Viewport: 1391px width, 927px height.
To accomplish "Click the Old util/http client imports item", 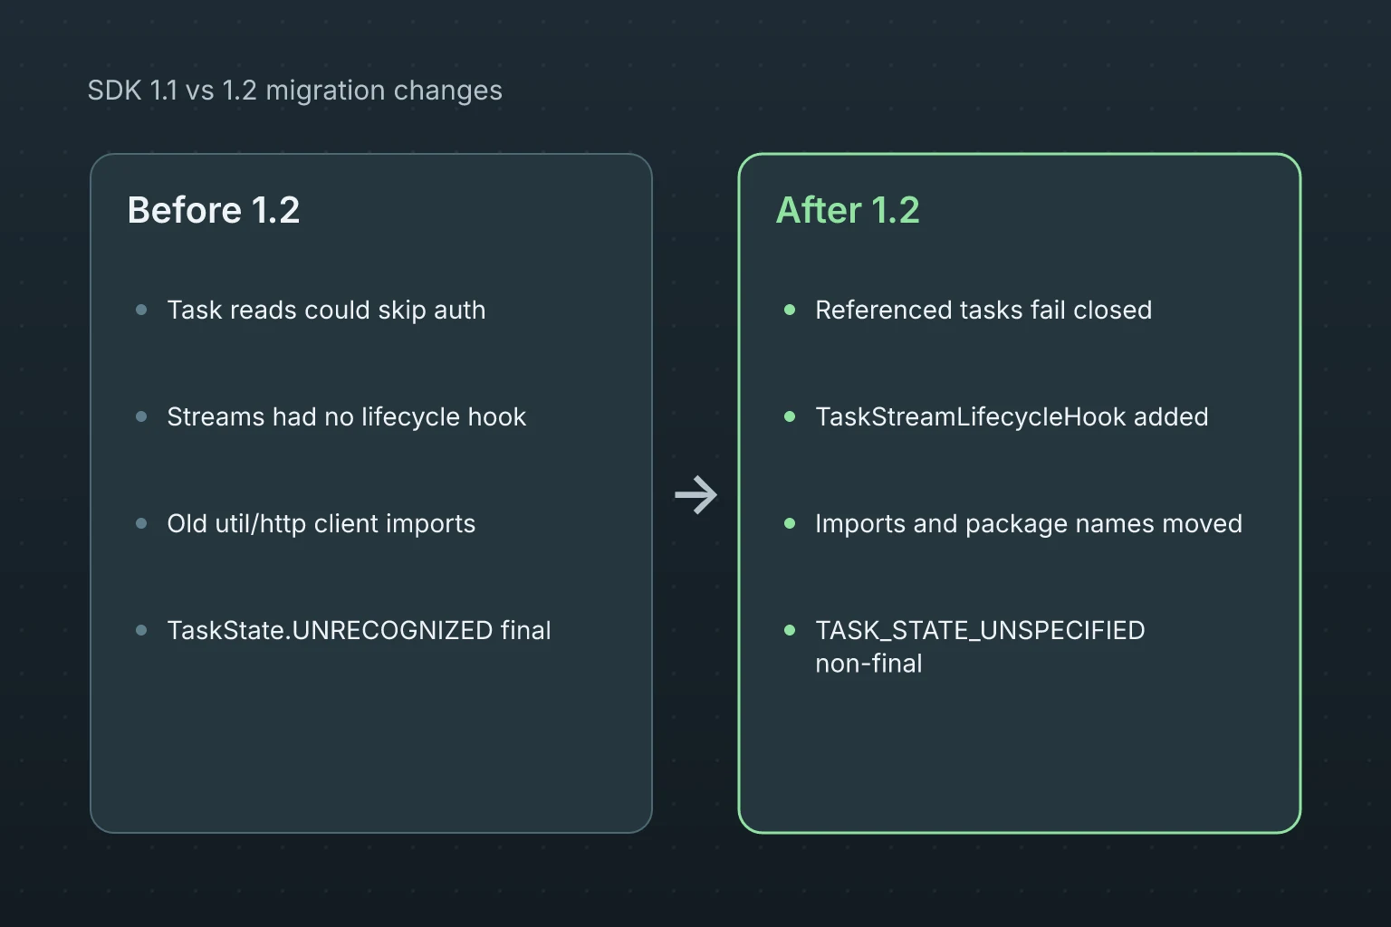I will [321, 523].
